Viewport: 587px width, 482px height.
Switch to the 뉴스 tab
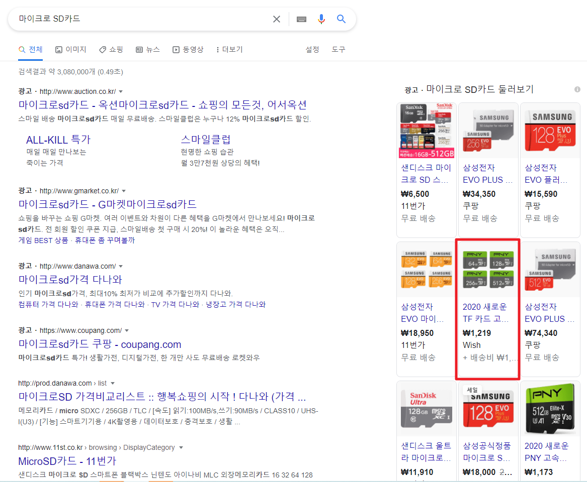[x=148, y=49]
